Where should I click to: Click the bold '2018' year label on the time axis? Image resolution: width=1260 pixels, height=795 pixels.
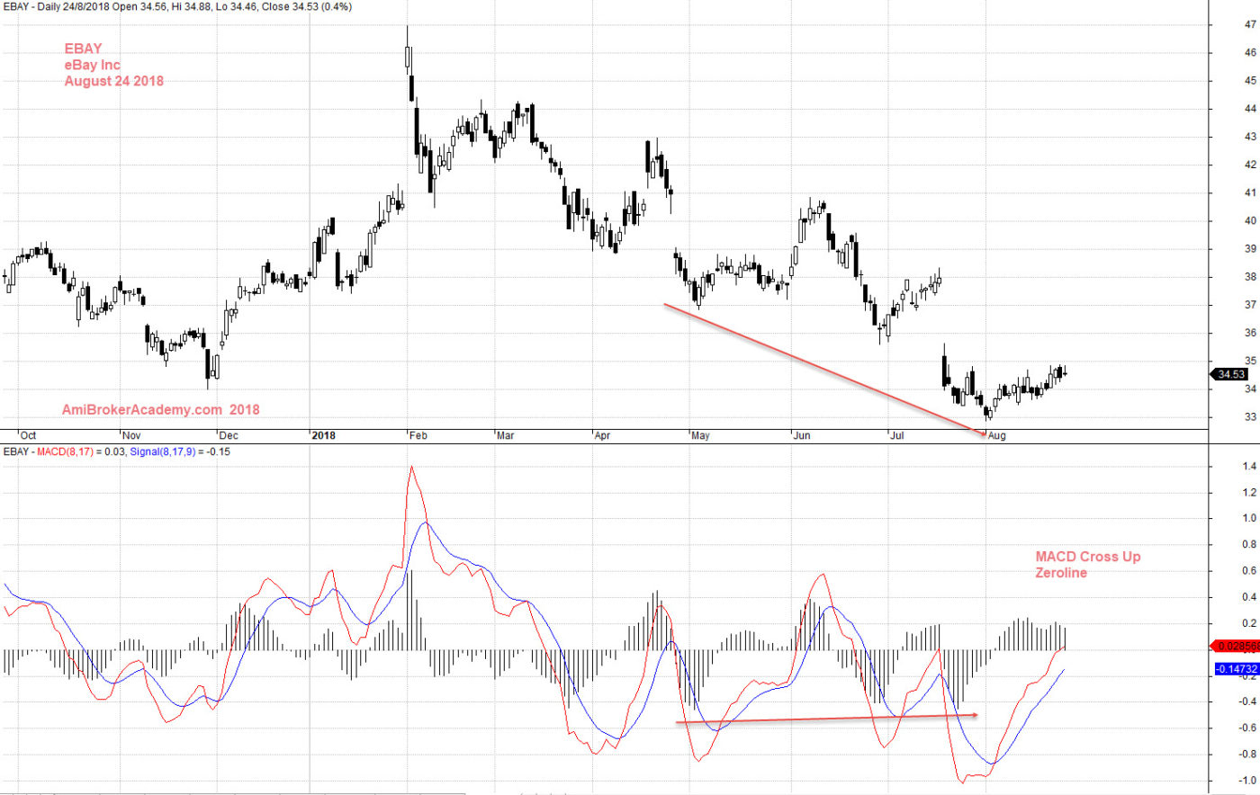323,435
